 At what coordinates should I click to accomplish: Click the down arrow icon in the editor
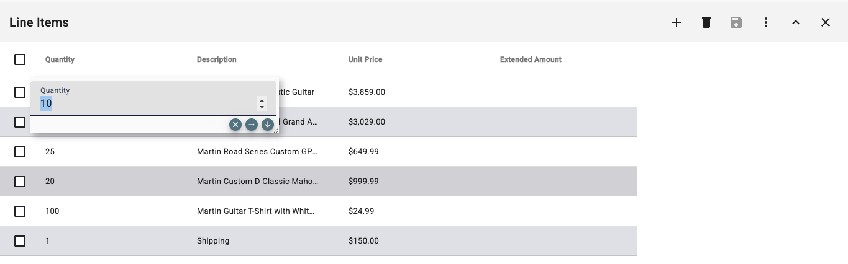(x=268, y=125)
